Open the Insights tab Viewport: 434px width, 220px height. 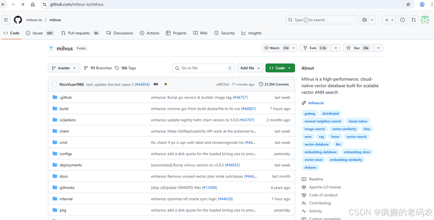(x=251, y=33)
